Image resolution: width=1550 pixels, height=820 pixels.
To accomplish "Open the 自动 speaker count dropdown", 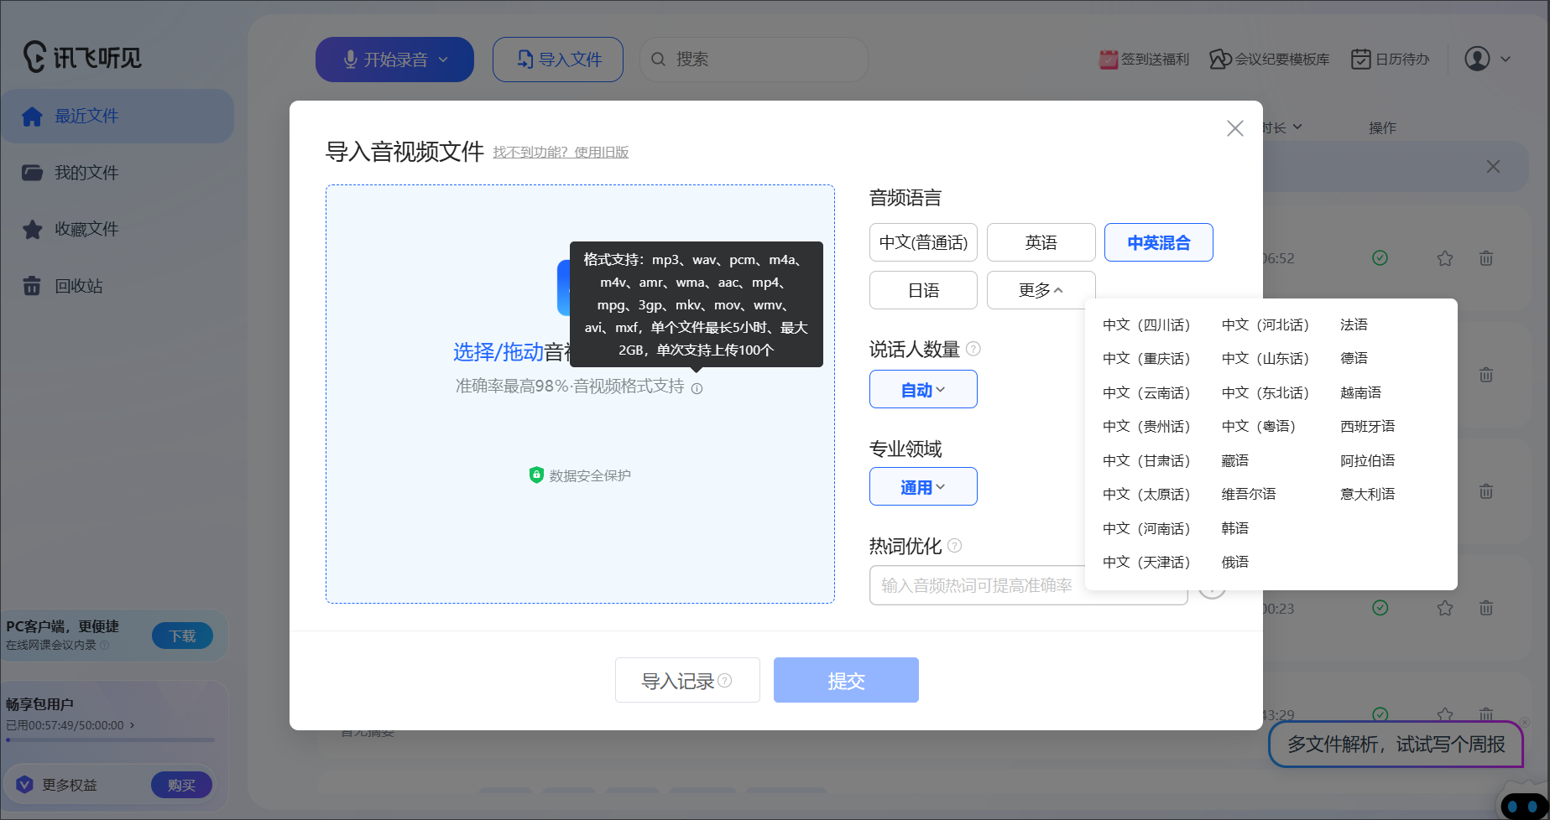I will 923,389.
